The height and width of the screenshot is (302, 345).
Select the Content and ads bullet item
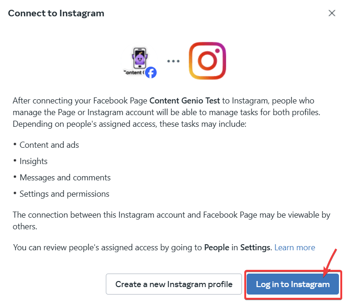click(x=49, y=145)
